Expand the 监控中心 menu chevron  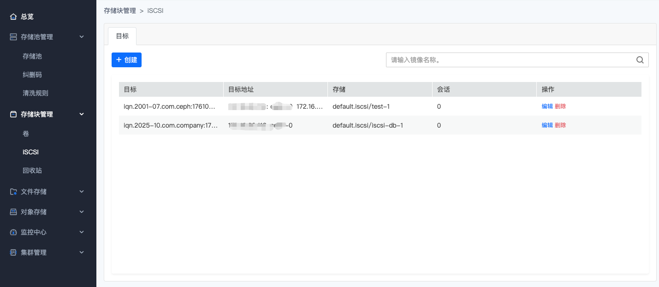click(x=82, y=232)
